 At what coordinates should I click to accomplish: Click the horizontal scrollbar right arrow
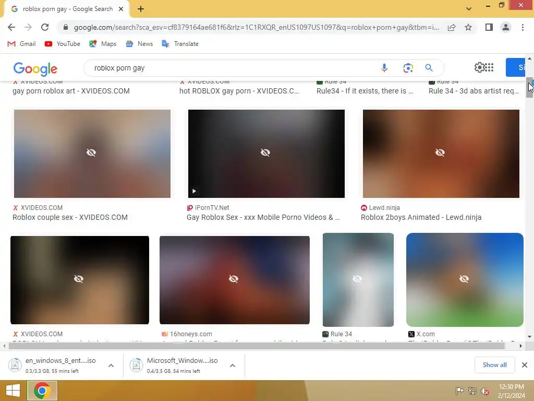521,346
